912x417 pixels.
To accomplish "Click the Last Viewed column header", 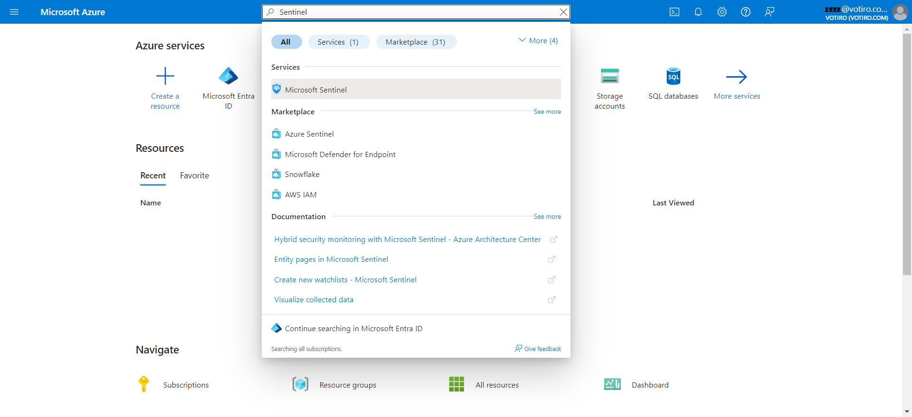I will 673,203.
